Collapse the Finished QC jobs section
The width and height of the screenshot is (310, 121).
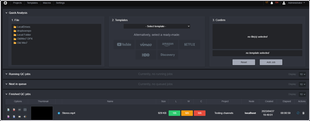click(6, 94)
